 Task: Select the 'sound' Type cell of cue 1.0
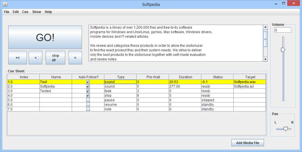click(121, 82)
